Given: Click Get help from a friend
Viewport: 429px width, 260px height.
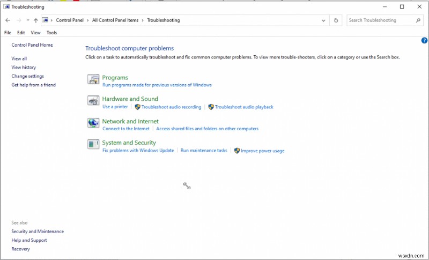Looking at the screenshot, I should (x=33, y=85).
